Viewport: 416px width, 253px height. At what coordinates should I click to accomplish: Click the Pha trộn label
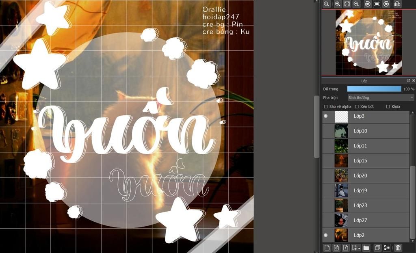coord(330,97)
